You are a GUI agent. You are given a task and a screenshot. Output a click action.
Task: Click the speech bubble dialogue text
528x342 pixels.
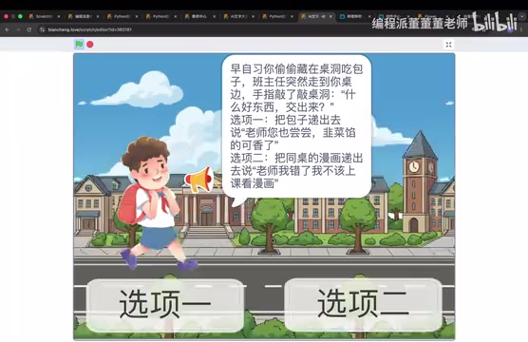click(296, 126)
